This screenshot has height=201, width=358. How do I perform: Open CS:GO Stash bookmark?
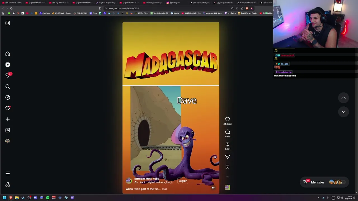pyautogui.click(x=62, y=13)
